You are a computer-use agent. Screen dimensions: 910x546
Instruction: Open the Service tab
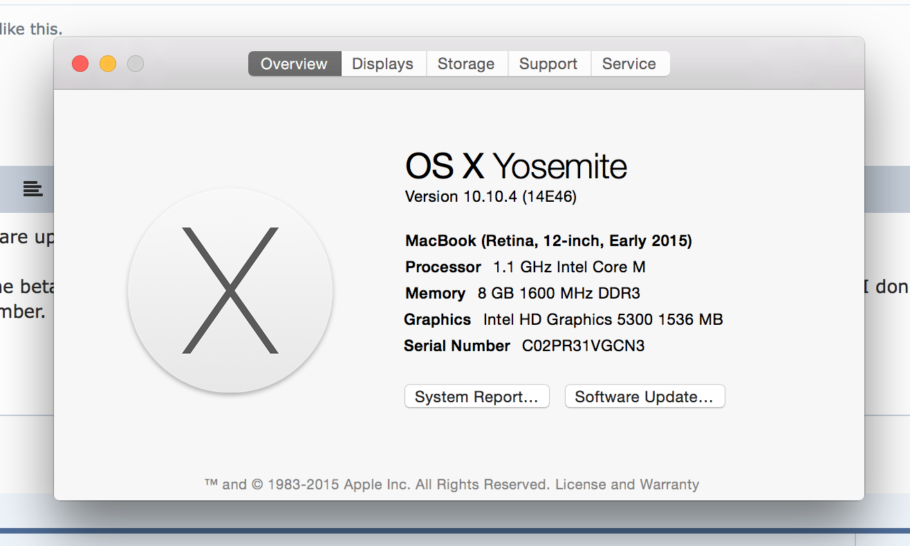click(630, 64)
